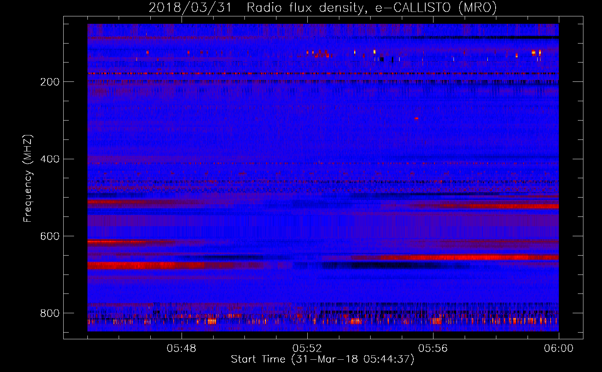
Task: Click the 06:00 time axis label
Action: 559,349
